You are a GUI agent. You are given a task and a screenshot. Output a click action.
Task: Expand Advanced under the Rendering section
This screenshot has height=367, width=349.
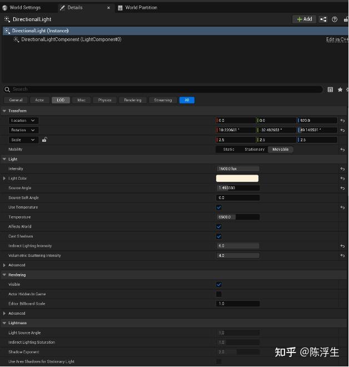(x=4, y=314)
